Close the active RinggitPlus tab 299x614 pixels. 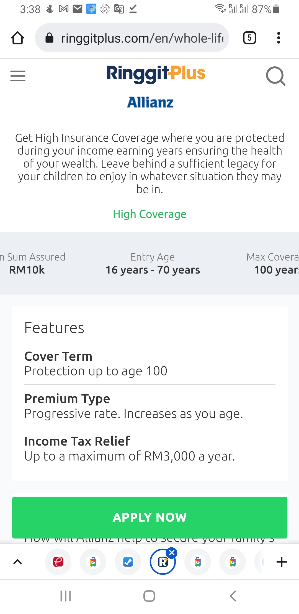(x=172, y=553)
